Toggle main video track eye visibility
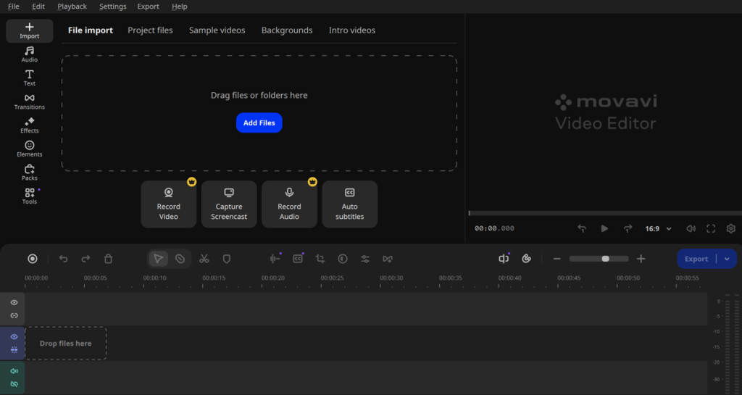 tap(14, 337)
